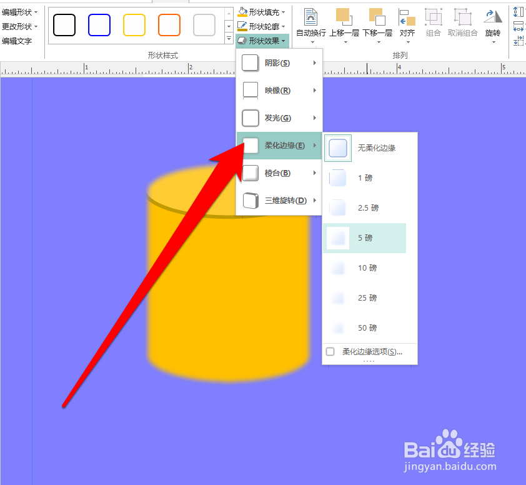Select the yellow outline shape style
The width and height of the screenshot is (526, 485).
[134, 25]
